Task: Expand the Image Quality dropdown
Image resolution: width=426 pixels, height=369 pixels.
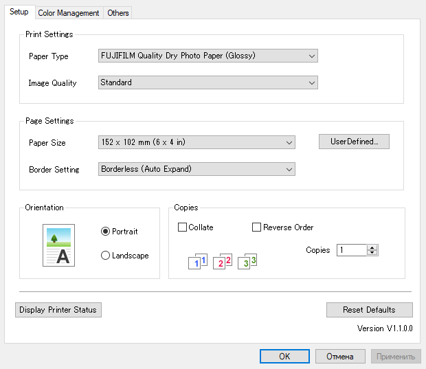Action: pyautogui.click(x=208, y=82)
